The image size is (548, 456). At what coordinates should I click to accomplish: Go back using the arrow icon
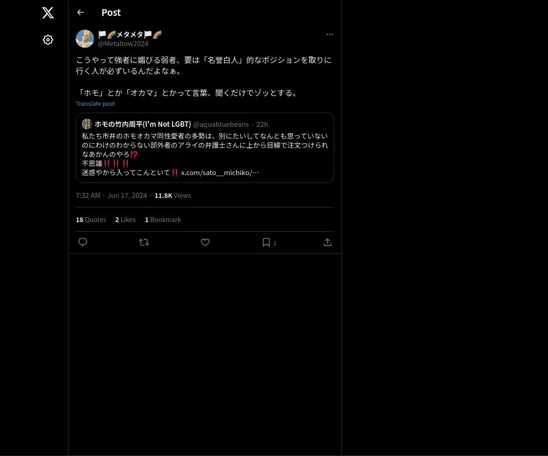(80, 12)
